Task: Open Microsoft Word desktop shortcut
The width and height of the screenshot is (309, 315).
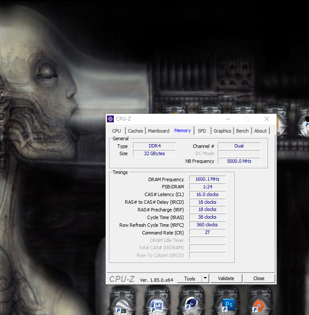Action: 157,306
